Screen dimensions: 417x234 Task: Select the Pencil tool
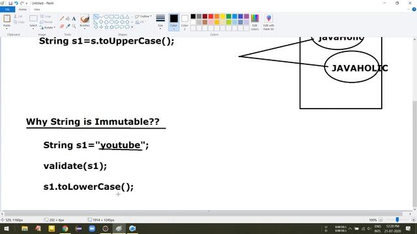[62, 19]
